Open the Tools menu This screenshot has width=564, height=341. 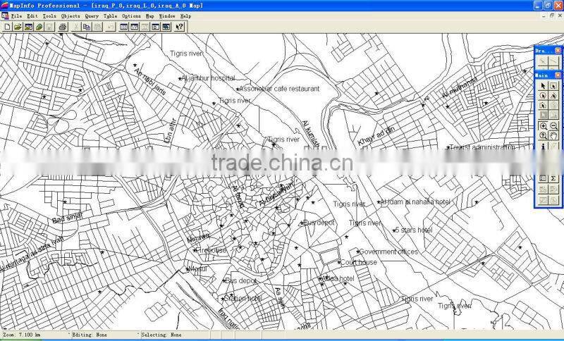49,16
